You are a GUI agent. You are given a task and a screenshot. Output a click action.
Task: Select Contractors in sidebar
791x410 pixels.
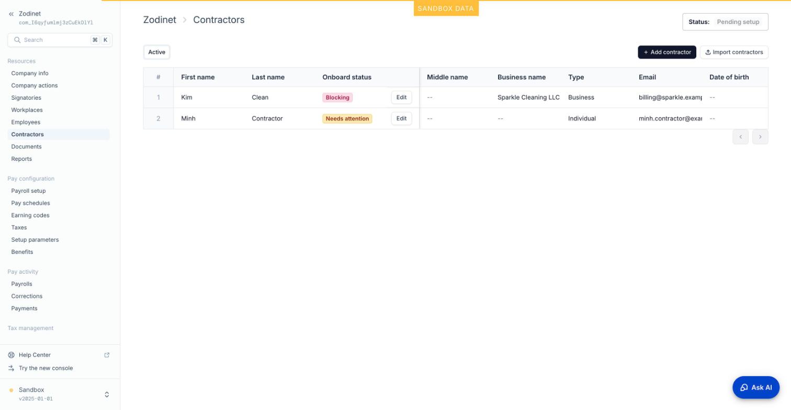[59, 135]
